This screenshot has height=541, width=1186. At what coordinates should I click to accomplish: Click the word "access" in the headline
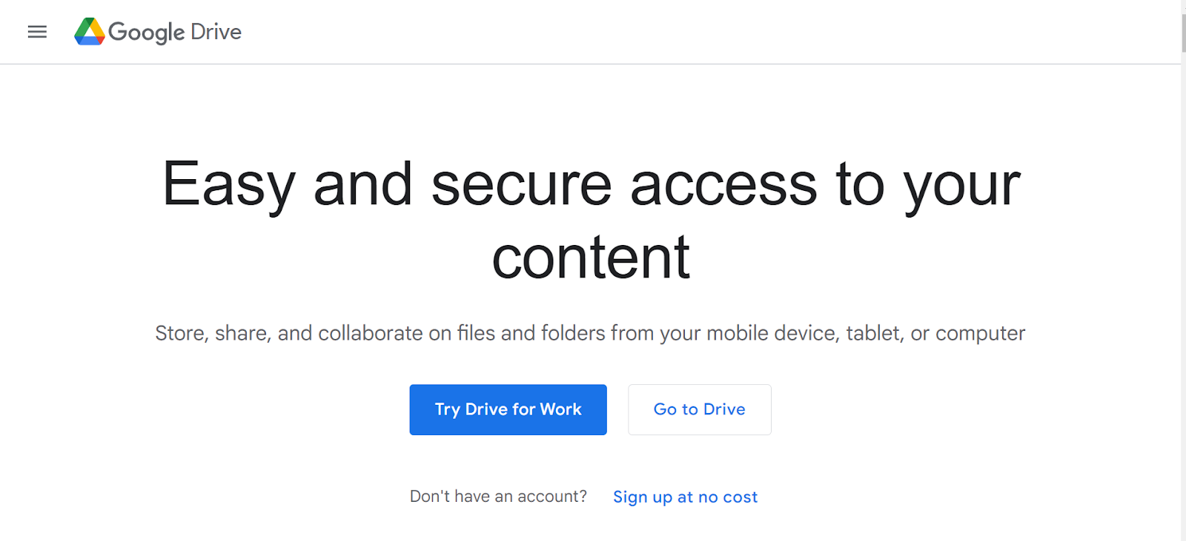[x=723, y=184]
